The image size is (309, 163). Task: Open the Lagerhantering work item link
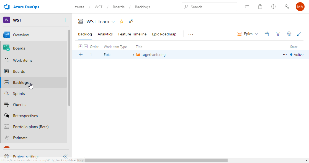coord(154,55)
